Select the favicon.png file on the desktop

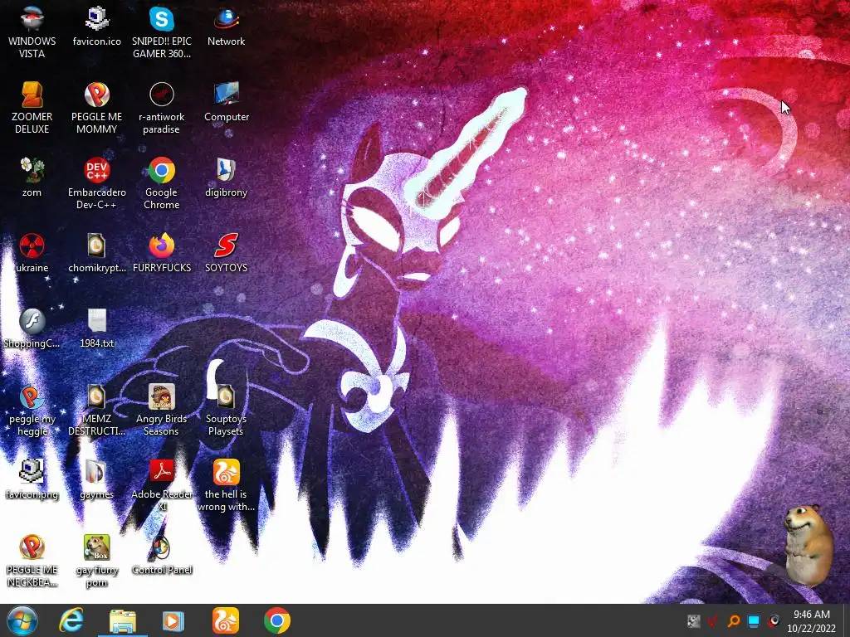click(x=32, y=480)
